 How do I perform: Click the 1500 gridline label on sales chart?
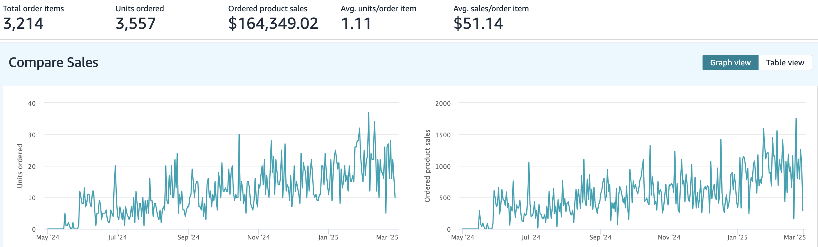point(443,135)
